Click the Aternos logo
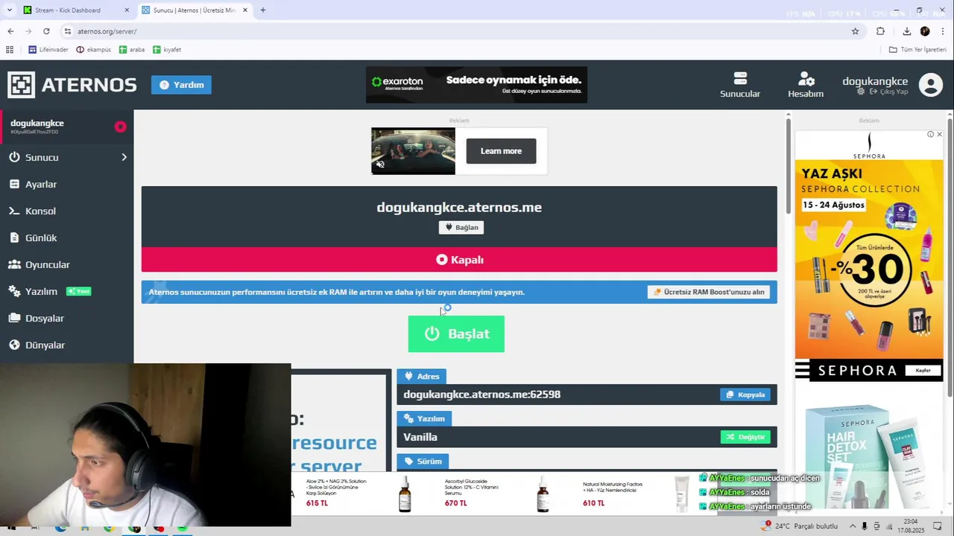The image size is (954, 536). [x=72, y=85]
